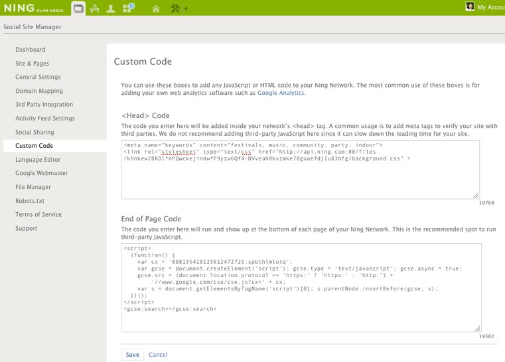This screenshot has height=362, width=505.
Task: Click the gcse:search tag line in code
Action: 170,309
